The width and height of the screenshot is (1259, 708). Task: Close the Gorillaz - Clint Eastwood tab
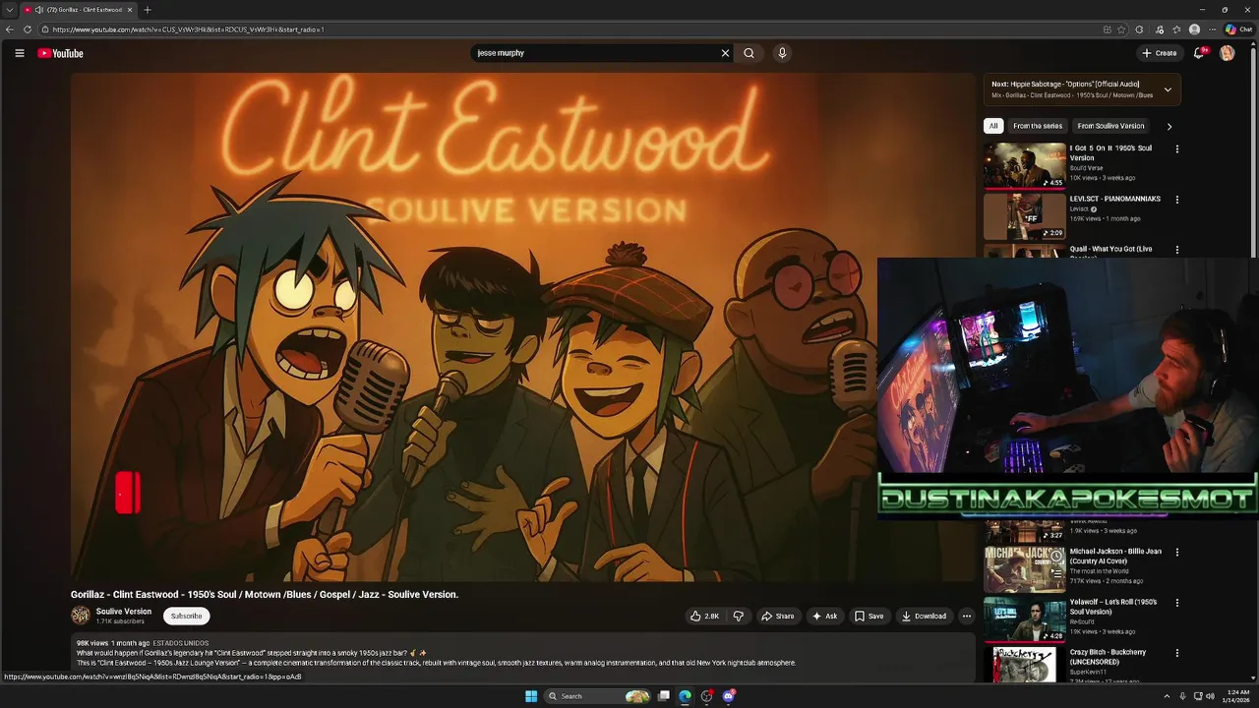coord(130,10)
